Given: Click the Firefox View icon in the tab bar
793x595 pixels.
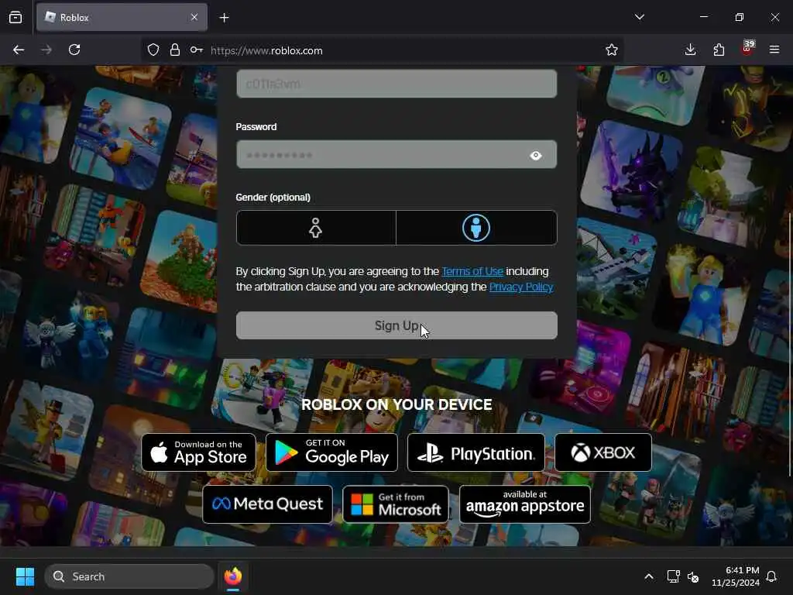Looking at the screenshot, I should 15,17.
